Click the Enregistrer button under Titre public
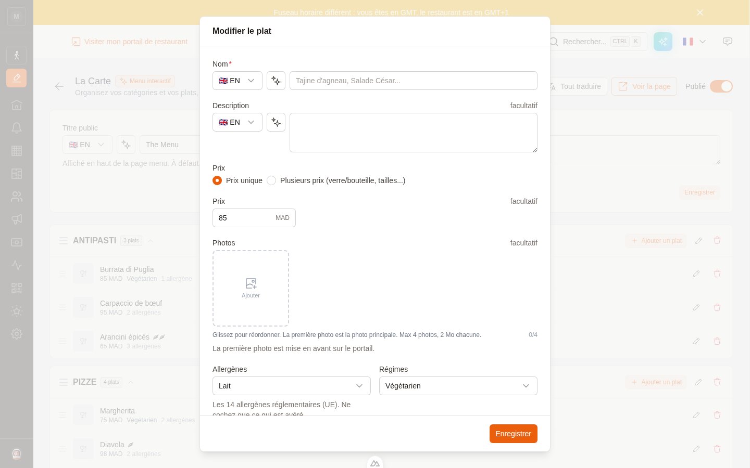 699,192
